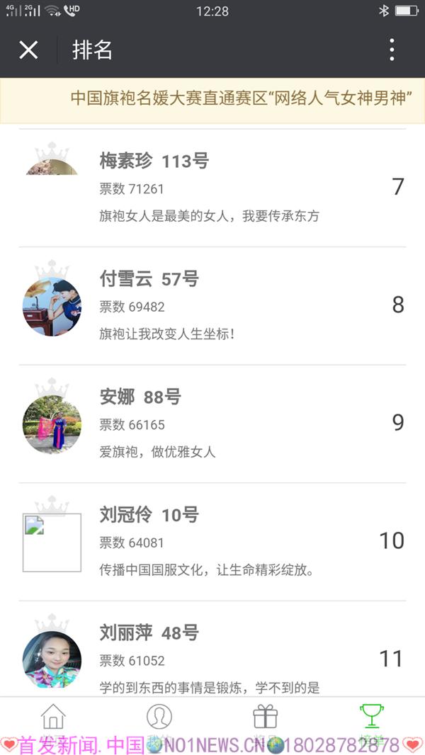Tap the gift box icon tab
The height and width of the screenshot is (755, 425).
pyautogui.click(x=266, y=717)
